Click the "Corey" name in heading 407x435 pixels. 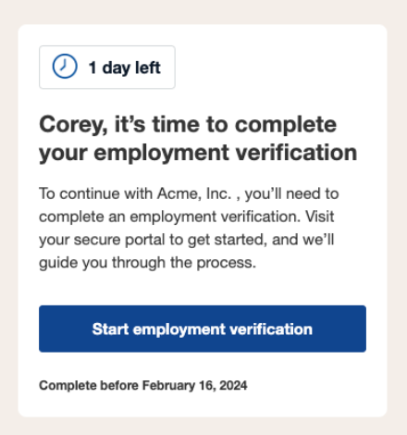tap(71, 126)
